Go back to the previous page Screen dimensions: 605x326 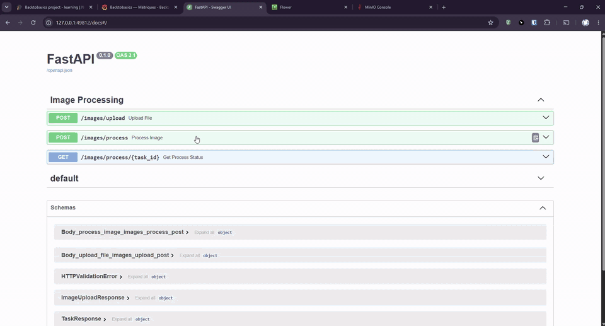coord(8,23)
